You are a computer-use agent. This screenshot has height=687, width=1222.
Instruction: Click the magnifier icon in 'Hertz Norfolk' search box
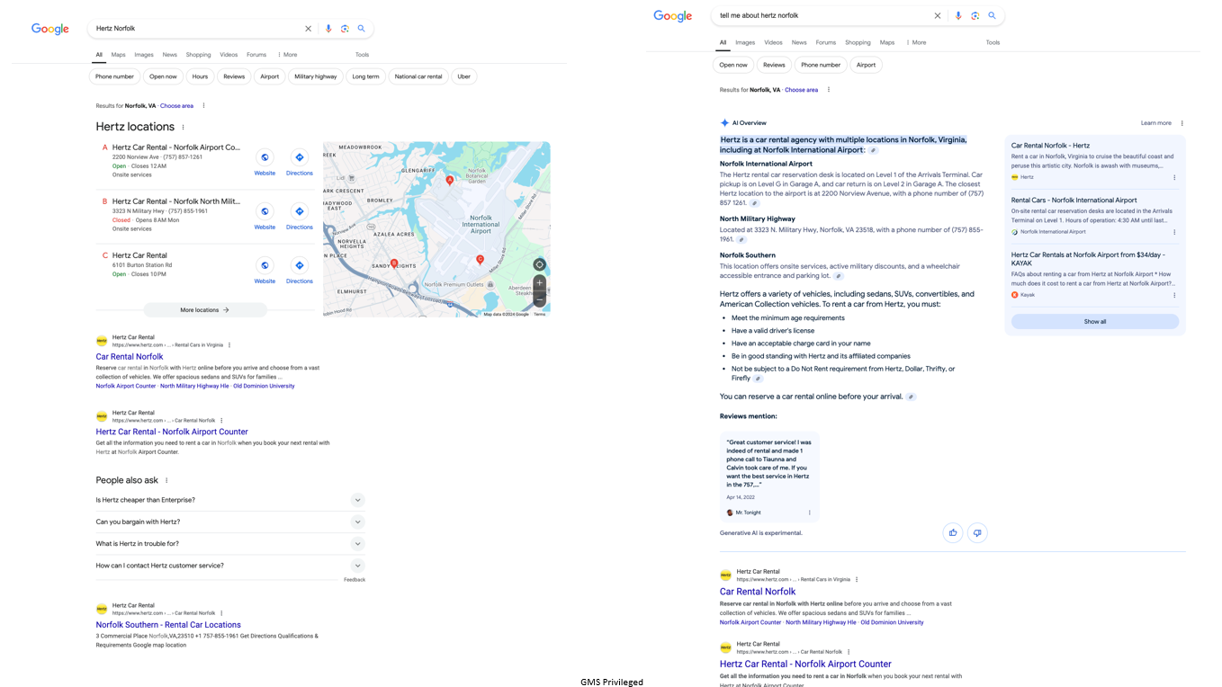[x=362, y=29]
